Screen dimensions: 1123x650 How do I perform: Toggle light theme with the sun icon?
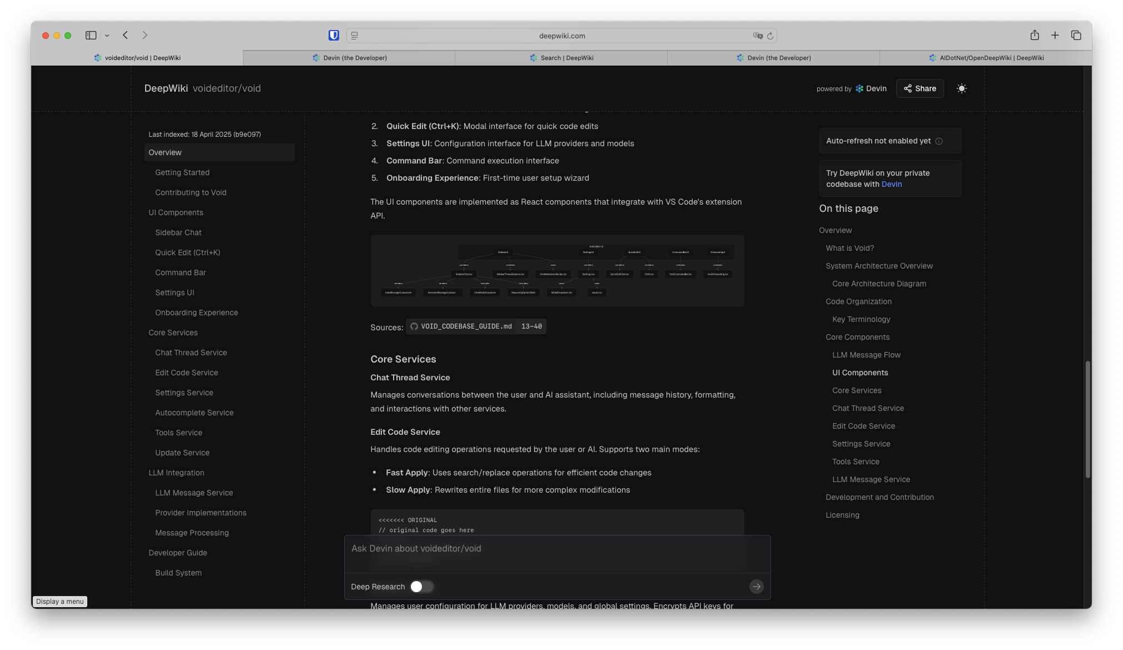[961, 88]
